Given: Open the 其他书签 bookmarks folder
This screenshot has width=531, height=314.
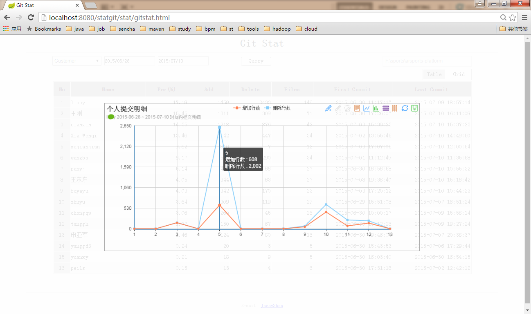Looking at the screenshot, I should [514, 29].
